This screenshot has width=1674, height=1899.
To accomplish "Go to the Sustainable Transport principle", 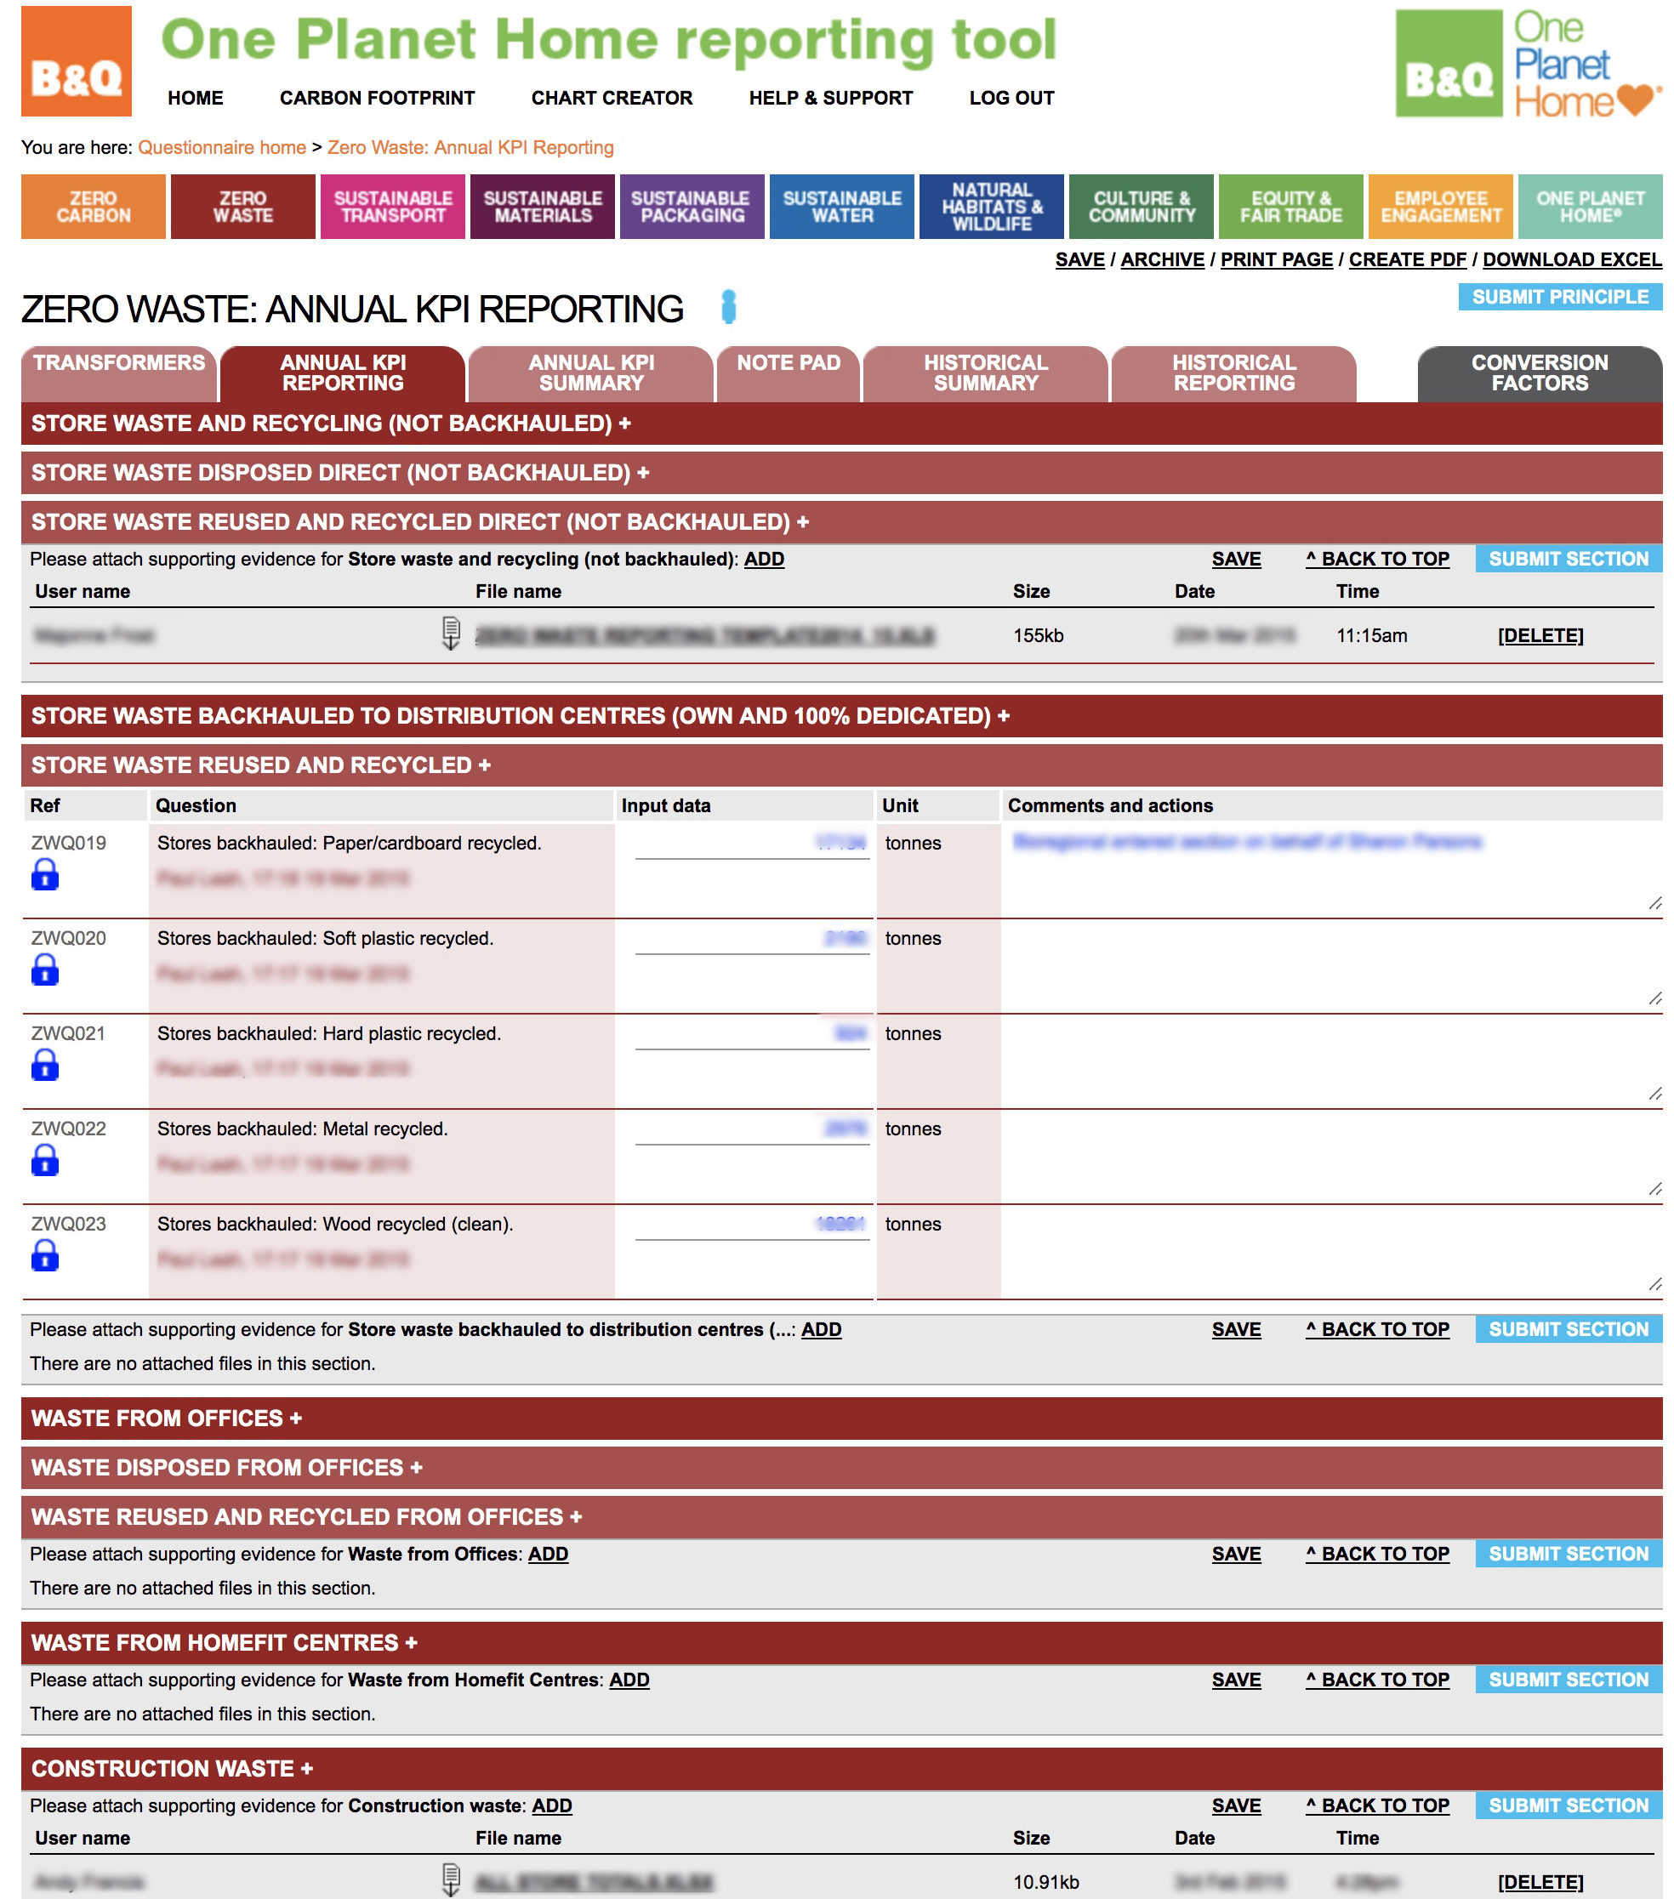I will click(392, 208).
